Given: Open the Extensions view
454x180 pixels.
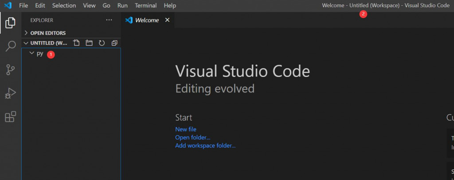Looking at the screenshot, I should tap(11, 117).
